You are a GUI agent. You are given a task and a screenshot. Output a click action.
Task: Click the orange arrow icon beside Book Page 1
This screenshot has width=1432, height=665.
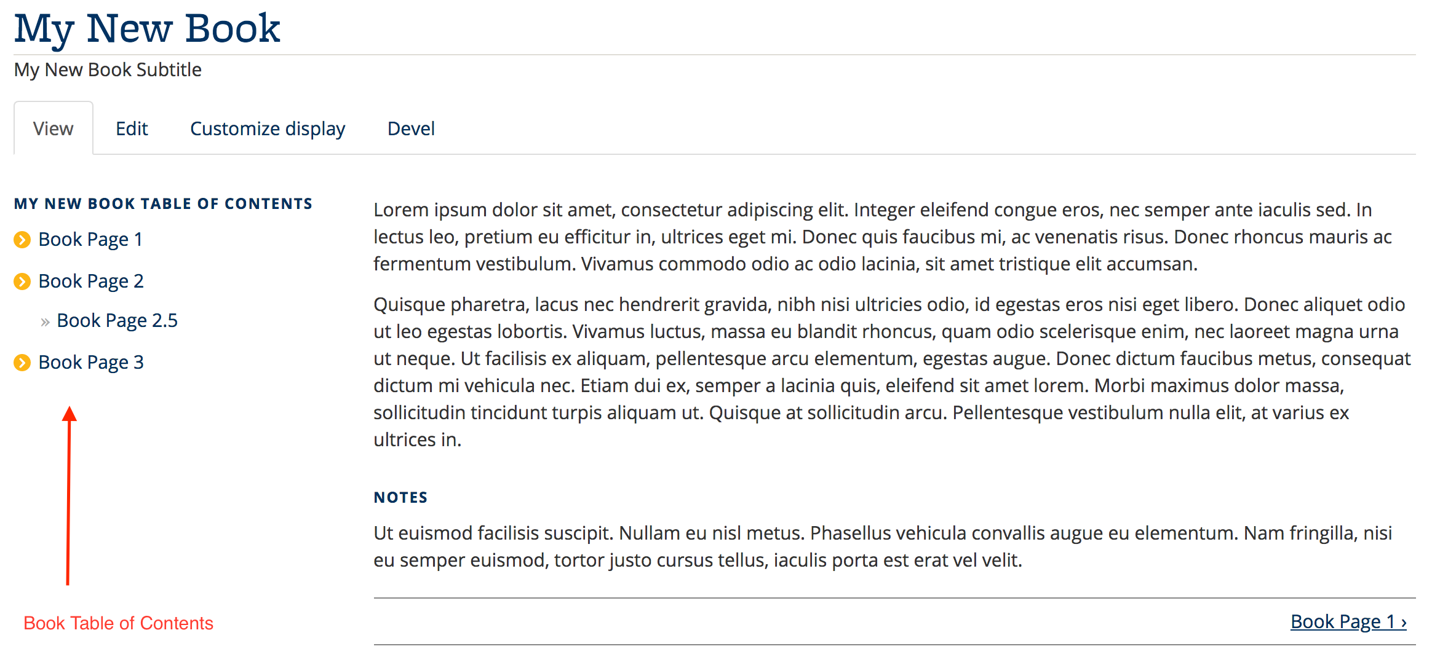22,240
